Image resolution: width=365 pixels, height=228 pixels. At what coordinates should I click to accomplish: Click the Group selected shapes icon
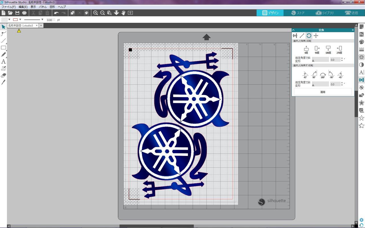(72, 13)
